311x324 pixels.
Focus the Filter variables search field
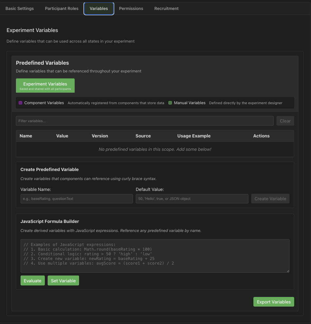pos(144,121)
